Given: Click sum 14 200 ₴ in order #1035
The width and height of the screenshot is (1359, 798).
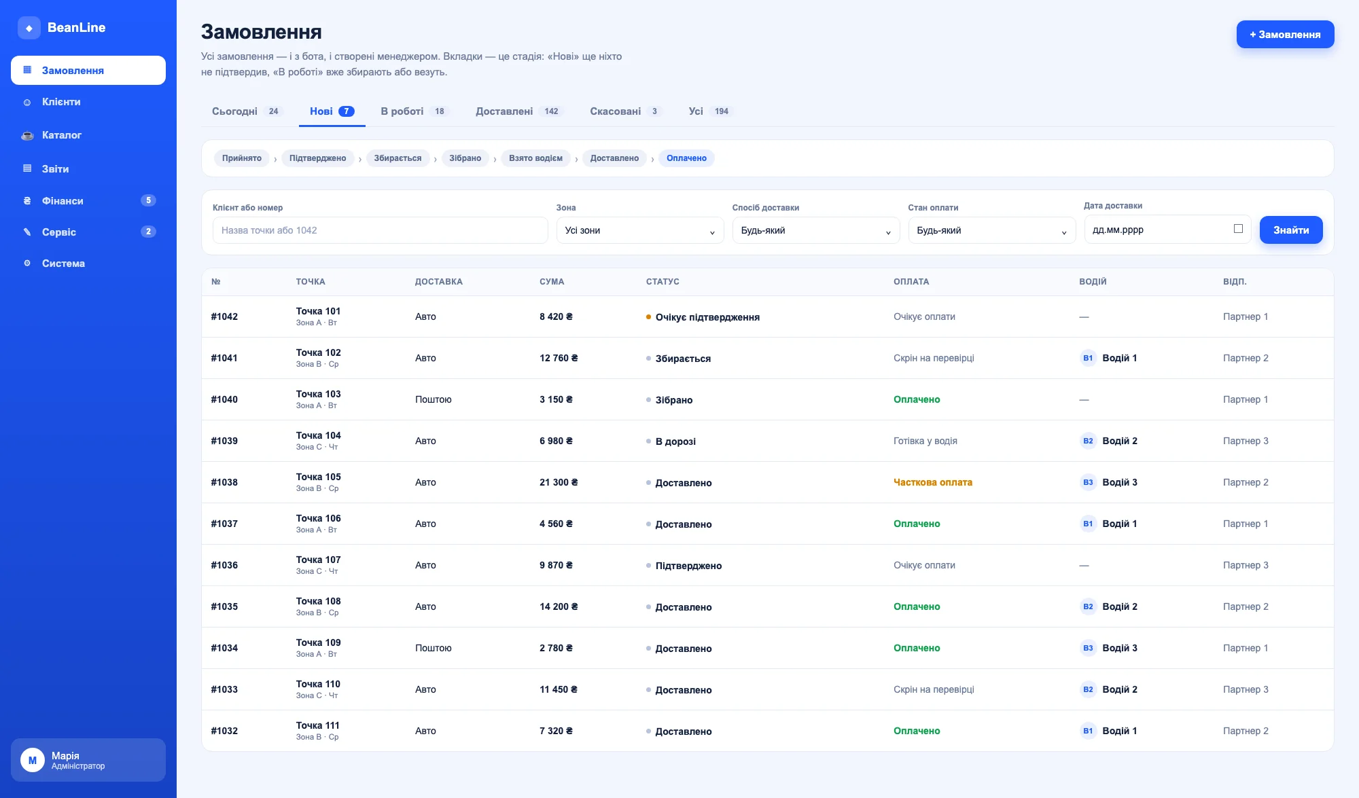Looking at the screenshot, I should click(x=559, y=606).
